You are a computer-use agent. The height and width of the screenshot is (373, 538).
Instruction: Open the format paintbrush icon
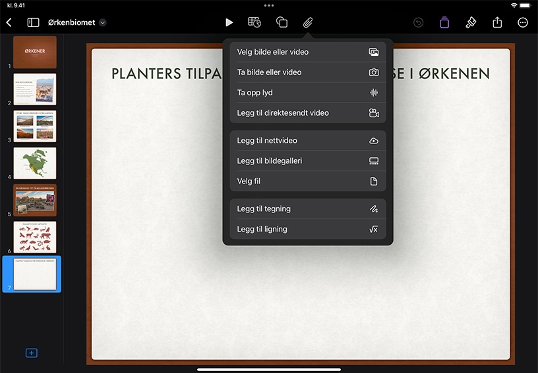click(x=471, y=22)
